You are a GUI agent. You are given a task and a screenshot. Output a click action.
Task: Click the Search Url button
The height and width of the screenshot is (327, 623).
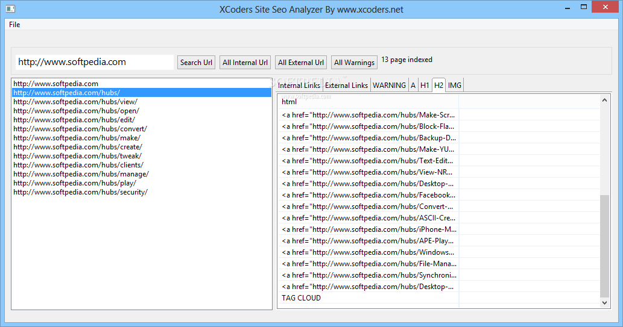click(196, 62)
